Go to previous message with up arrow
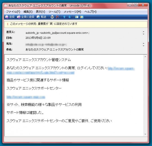Viewport: 152px width, 146px height. 64,17
